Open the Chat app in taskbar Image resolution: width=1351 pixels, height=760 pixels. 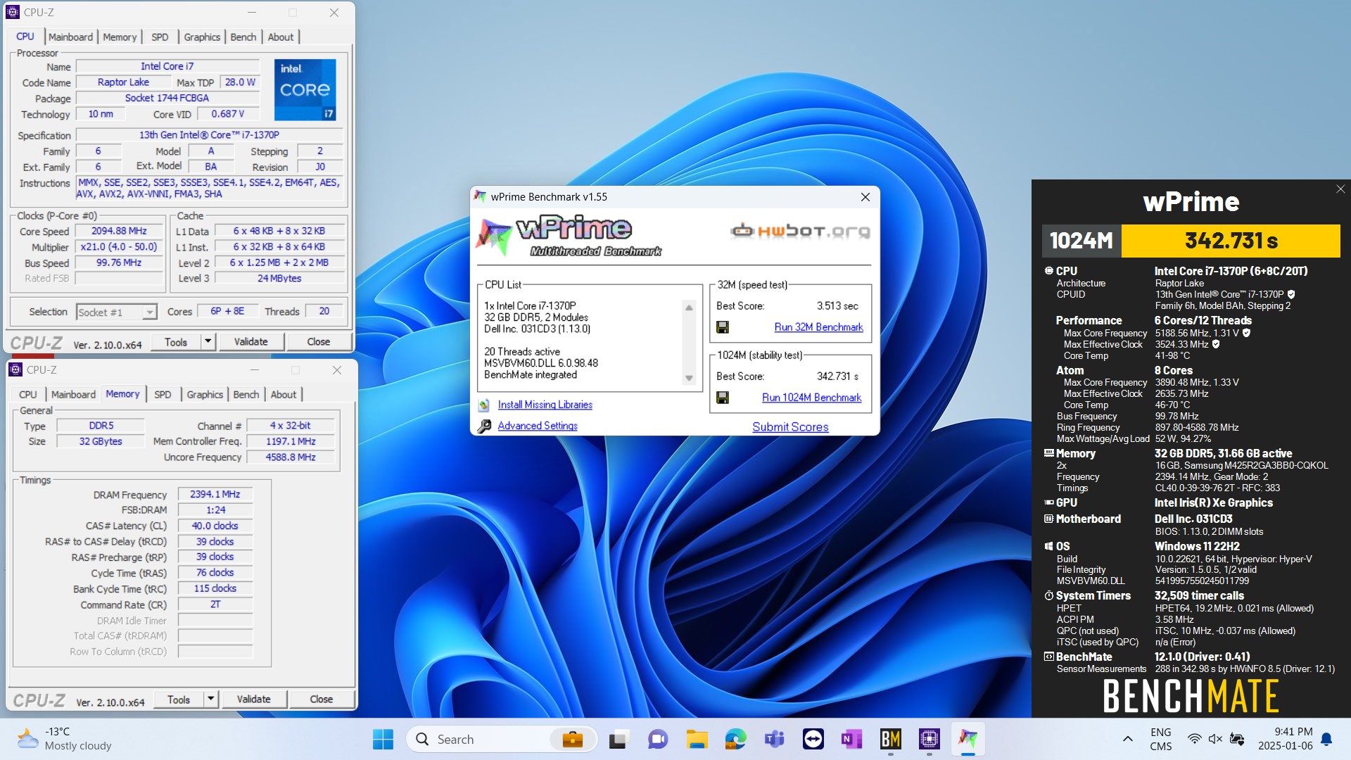(x=658, y=739)
